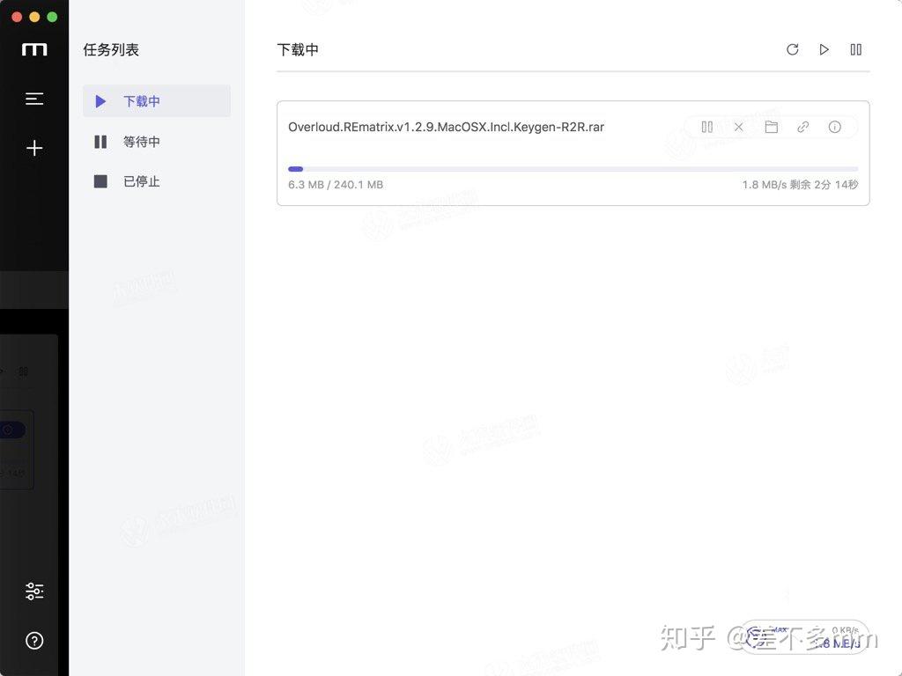Click the download progress bar

[x=573, y=168]
